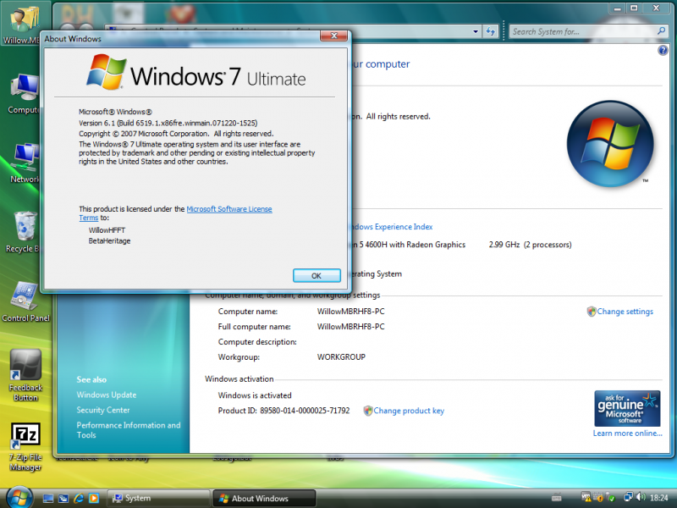Click the WillowHFFT licensee name
Viewport: 677px width, 508px height.
(107, 230)
